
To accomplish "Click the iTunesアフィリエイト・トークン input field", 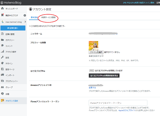I will tap(118, 103).
